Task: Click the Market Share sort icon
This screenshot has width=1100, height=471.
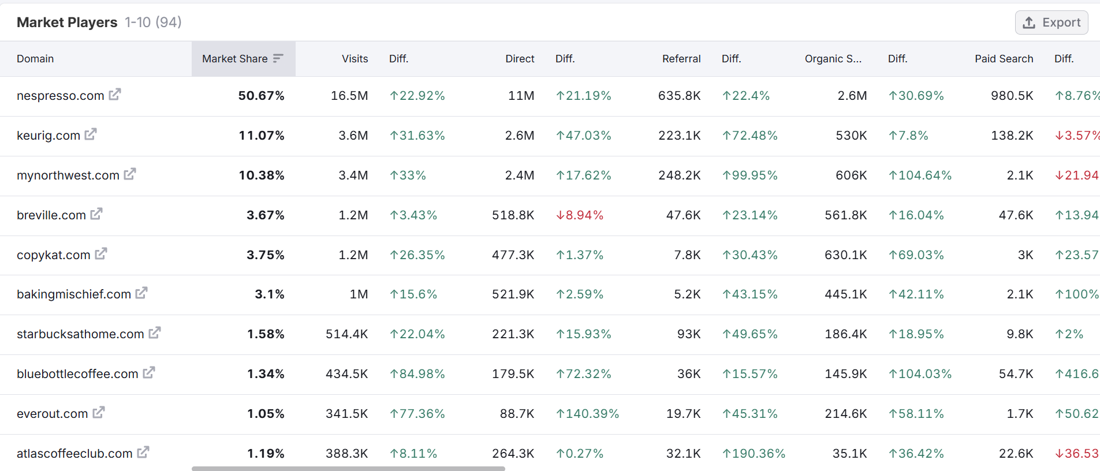Action: pyautogui.click(x=278, y=58)
